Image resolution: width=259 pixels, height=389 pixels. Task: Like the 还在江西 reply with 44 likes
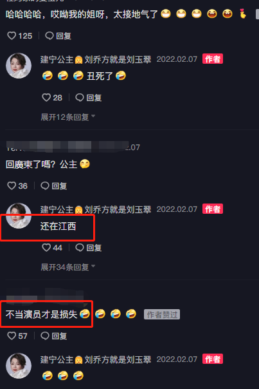pos(52,247)
